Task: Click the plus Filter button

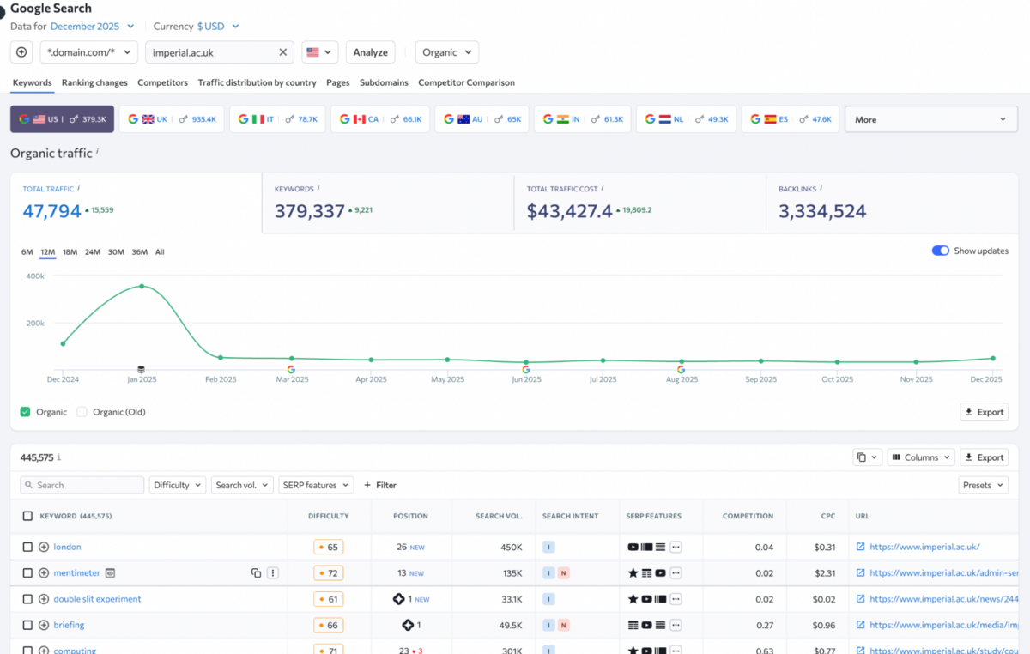Action: tap(380, 485)
